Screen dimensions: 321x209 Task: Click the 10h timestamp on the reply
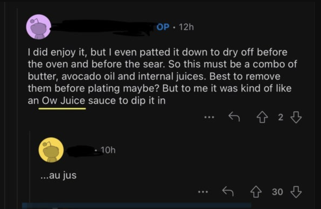(x=108, y=150)
